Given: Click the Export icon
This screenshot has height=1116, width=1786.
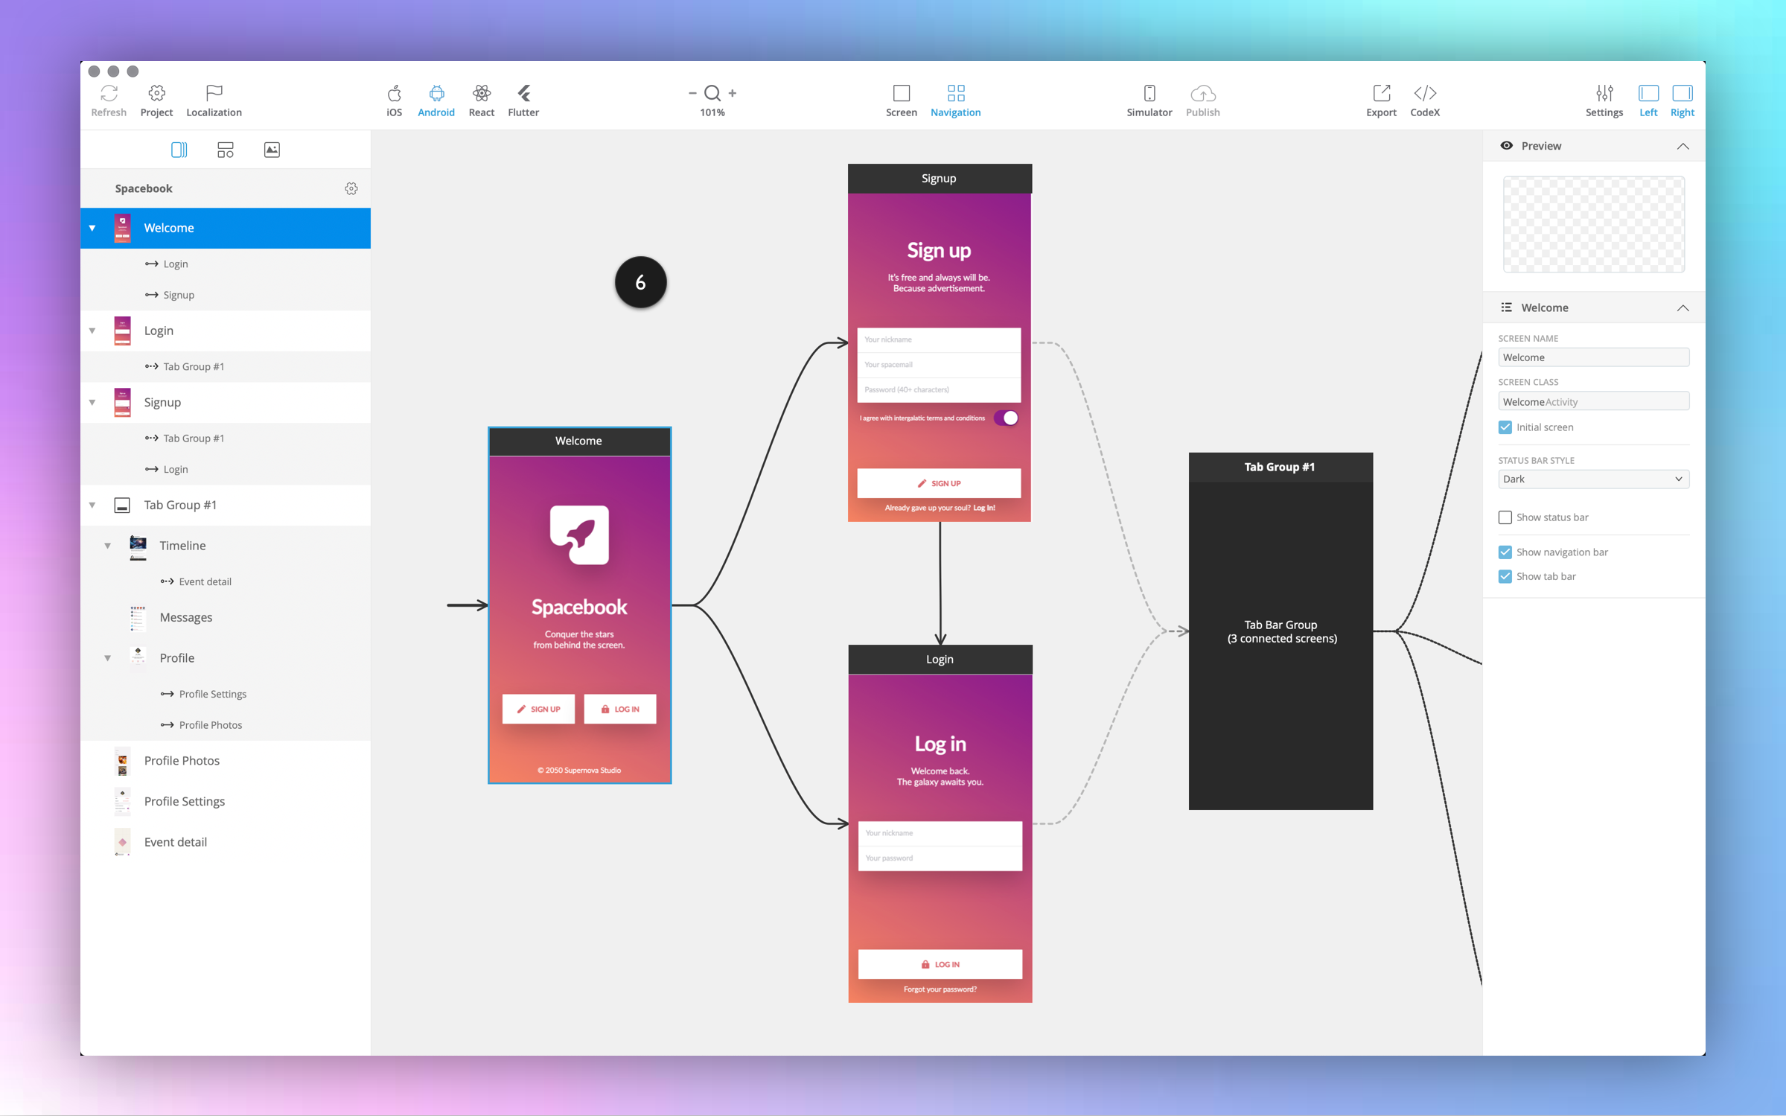Looking at the screenshot, I should point(1381,94).
